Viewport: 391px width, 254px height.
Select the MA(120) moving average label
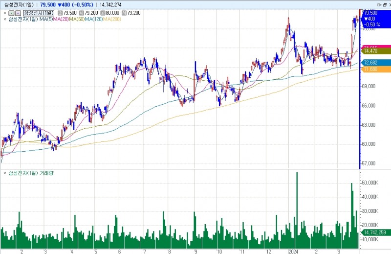point(94,19)
